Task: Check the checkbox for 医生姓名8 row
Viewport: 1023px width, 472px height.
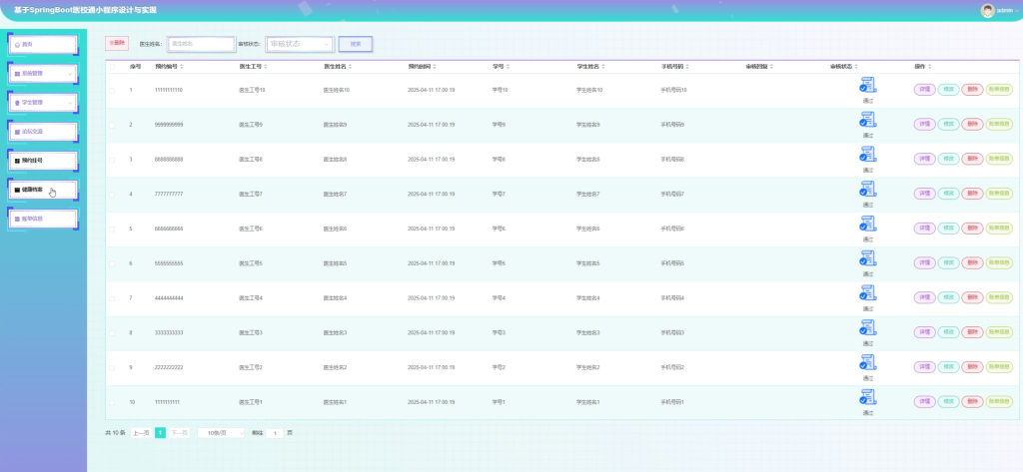Action: pyautogui.click(x=112, y=159)
